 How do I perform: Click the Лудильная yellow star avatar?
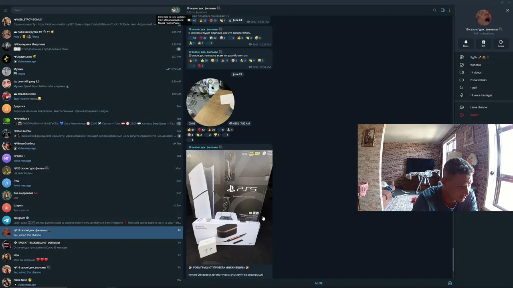(6, 59)
